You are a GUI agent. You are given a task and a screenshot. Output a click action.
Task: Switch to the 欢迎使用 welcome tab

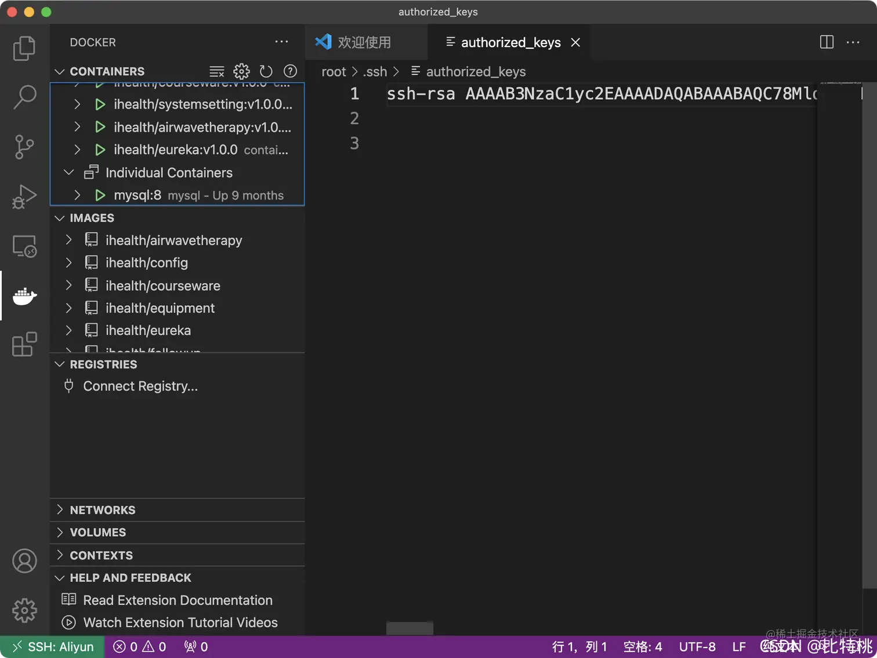click(366, 42)
